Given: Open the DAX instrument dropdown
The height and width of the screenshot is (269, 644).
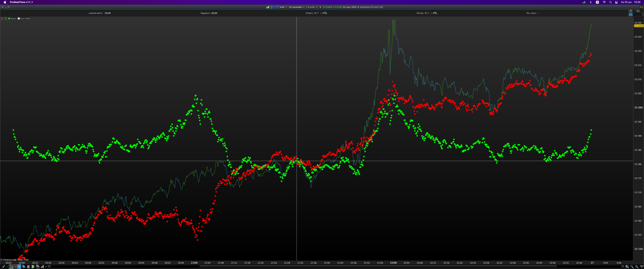Looking at the screenshot, I should pyautogui.click(x=283, y=7).
